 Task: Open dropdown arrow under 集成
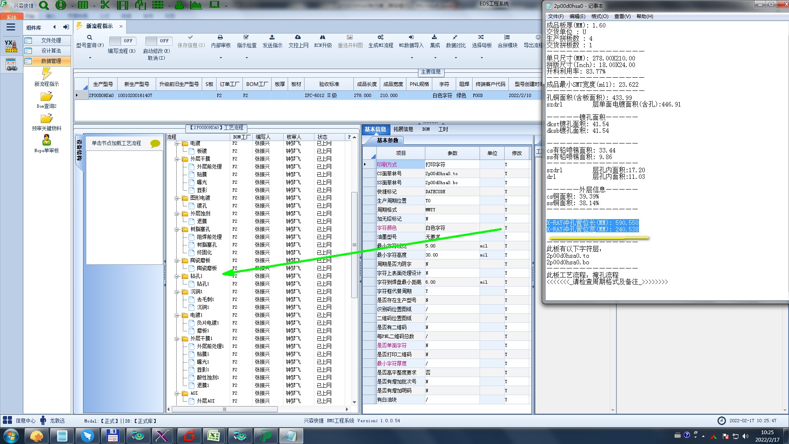[435, 58]
